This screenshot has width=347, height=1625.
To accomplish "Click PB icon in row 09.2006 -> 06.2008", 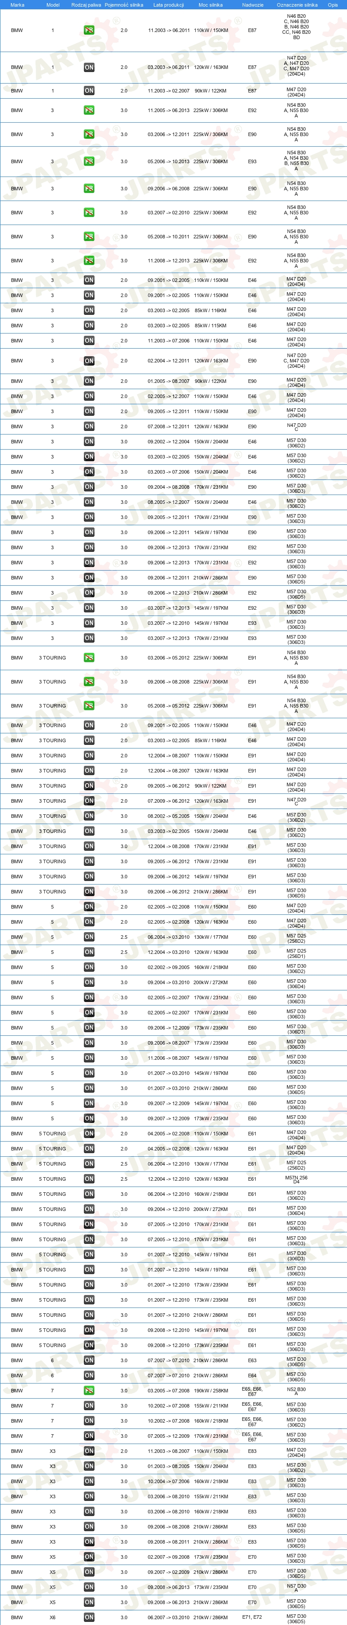I will (89, 189).
